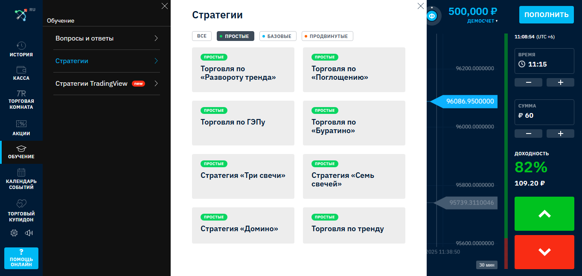Enable the ПРОДВИНУТЫЕ strategies filter
The height and width of the screenshot is (276, 582).
[x=327, y=36]
